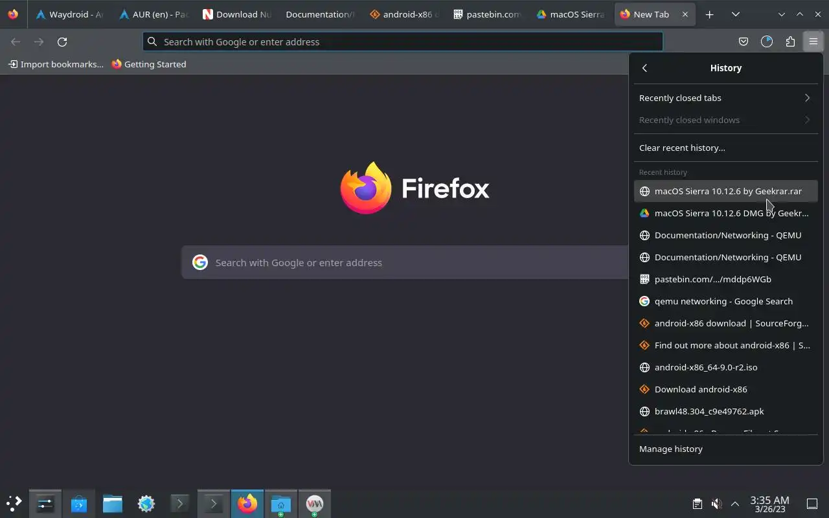Expand Recently closed tabs submenu

[x=725, y=98]
